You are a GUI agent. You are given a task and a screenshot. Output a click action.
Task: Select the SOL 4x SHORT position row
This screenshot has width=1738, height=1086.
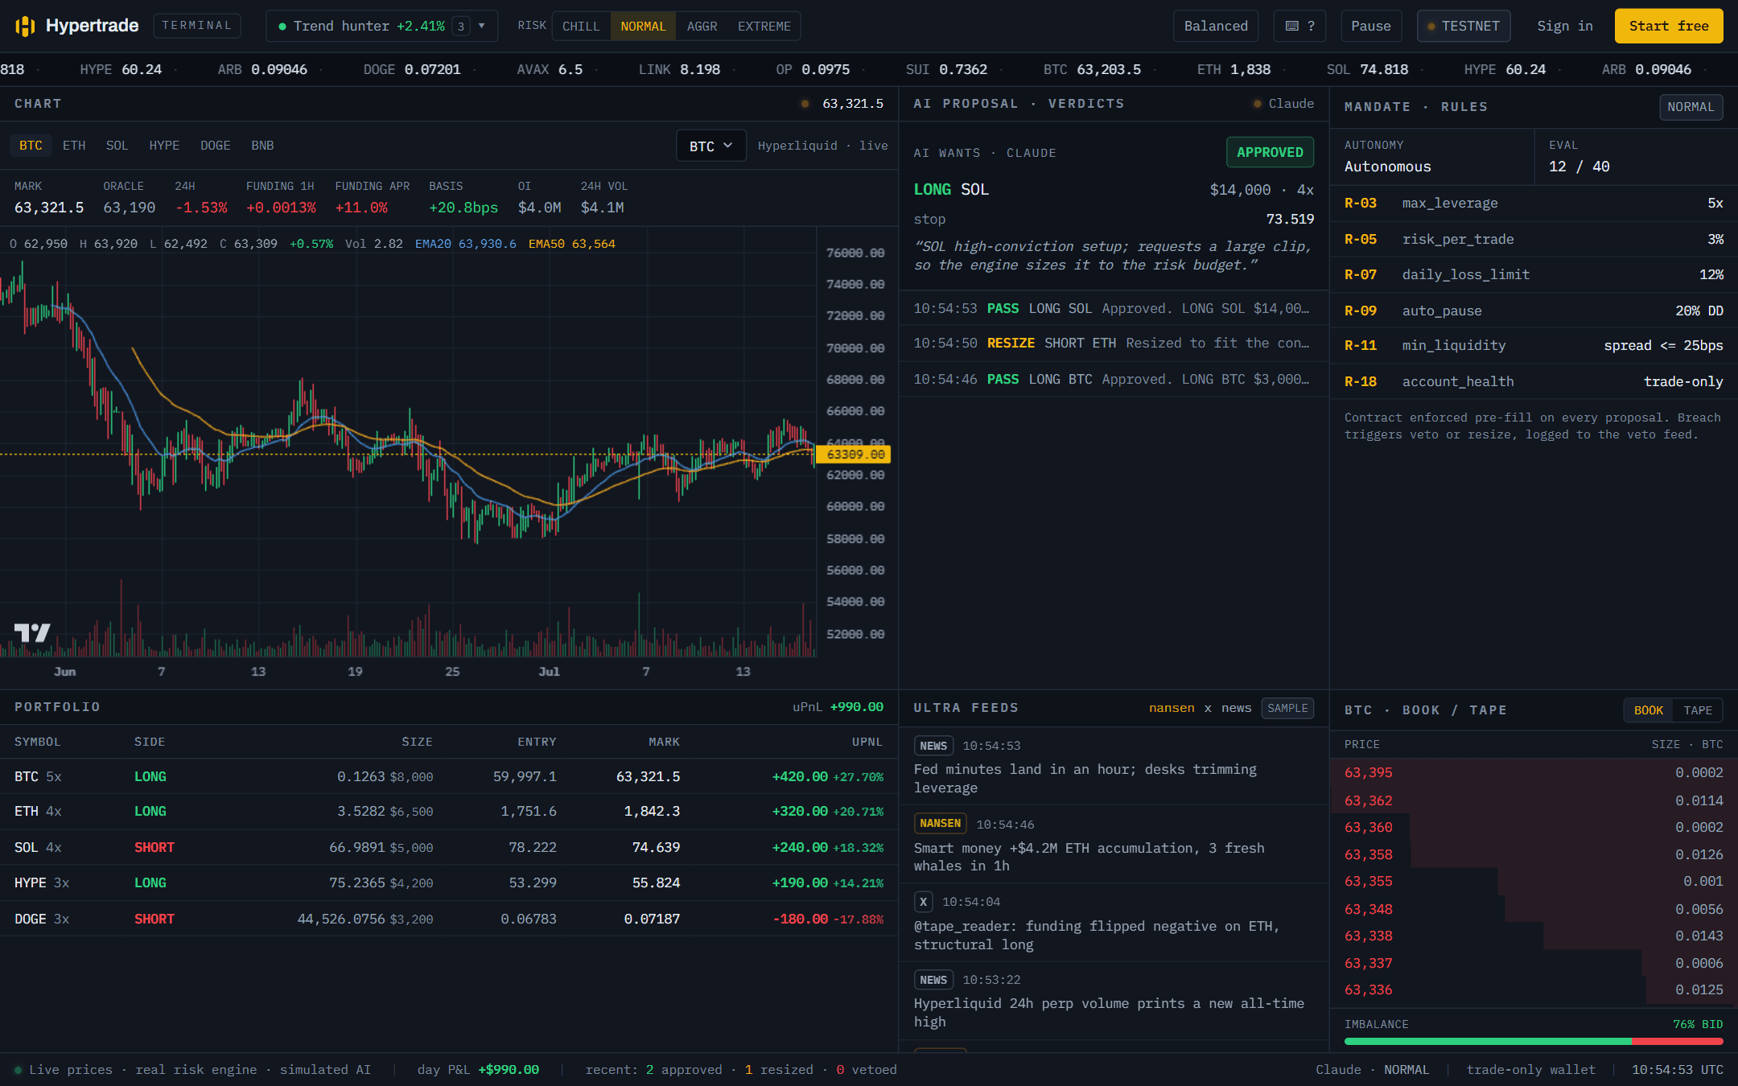449,848
